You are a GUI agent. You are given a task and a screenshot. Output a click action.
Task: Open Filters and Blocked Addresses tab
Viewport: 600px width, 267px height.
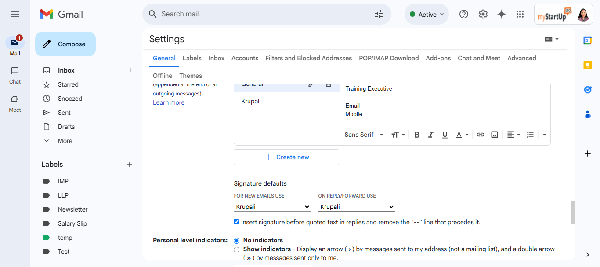309,58
